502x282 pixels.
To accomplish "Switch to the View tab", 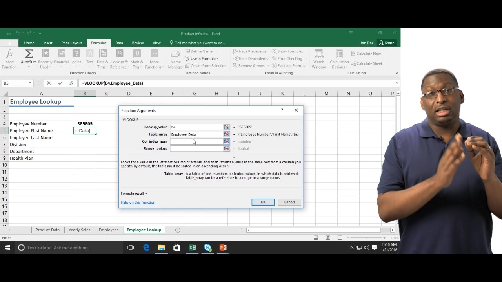I will click(x=156, y=43).
